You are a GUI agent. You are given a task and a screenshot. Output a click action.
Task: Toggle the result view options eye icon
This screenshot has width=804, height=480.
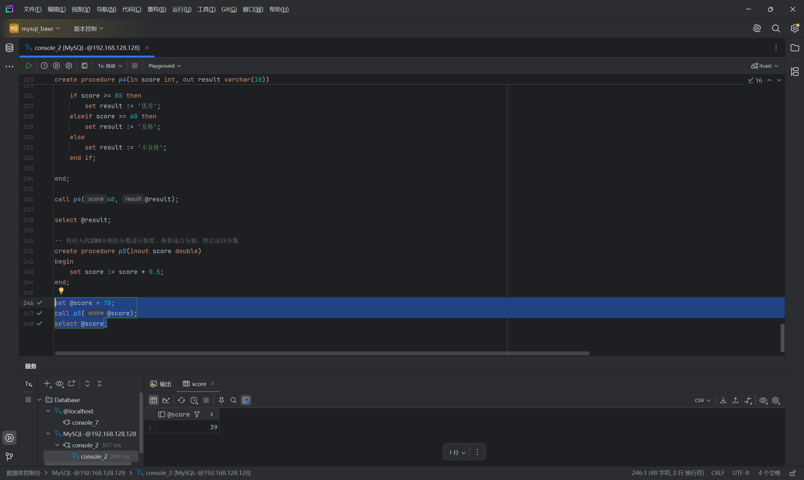click(x=763, y=400)
